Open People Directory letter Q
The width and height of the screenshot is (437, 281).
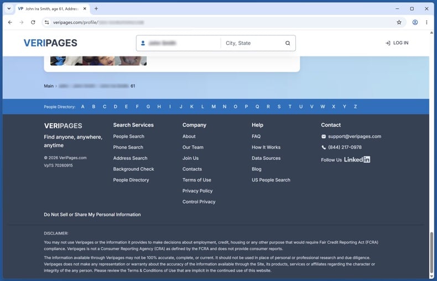[257, 107]
